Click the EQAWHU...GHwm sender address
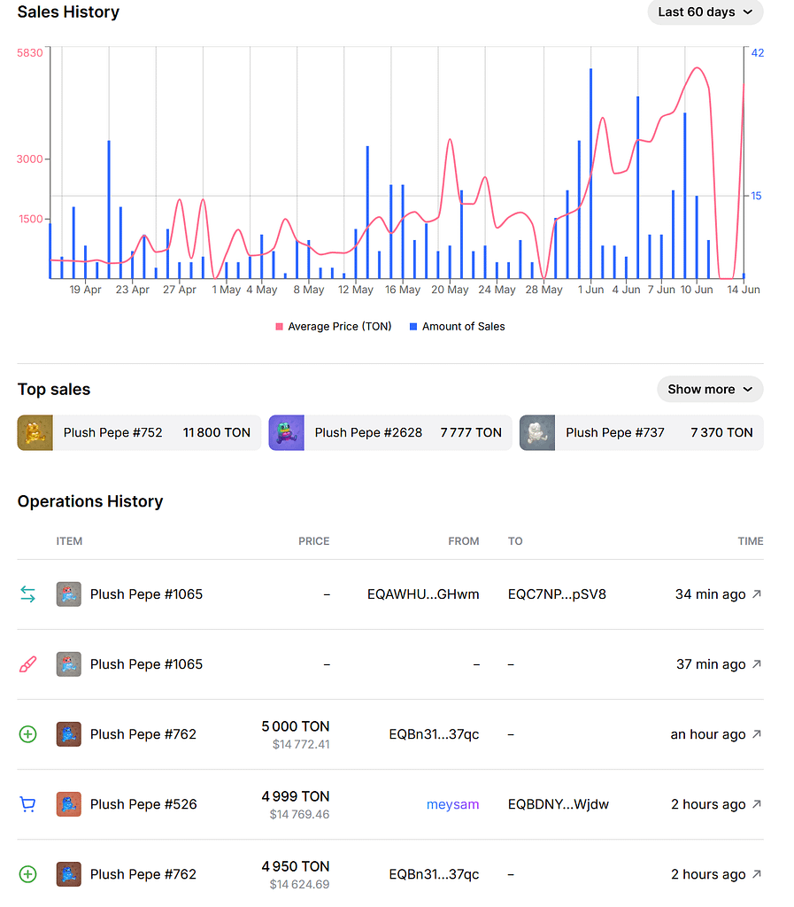Viewport: 794px width, 907px height. point(423,594)
